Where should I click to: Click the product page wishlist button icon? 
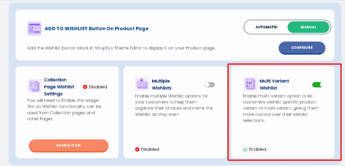point(34,29)
